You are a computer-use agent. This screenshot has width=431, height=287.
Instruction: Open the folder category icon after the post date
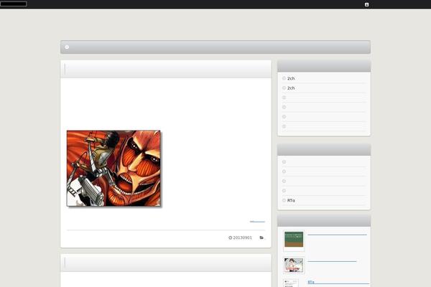(x=261, y=237)
